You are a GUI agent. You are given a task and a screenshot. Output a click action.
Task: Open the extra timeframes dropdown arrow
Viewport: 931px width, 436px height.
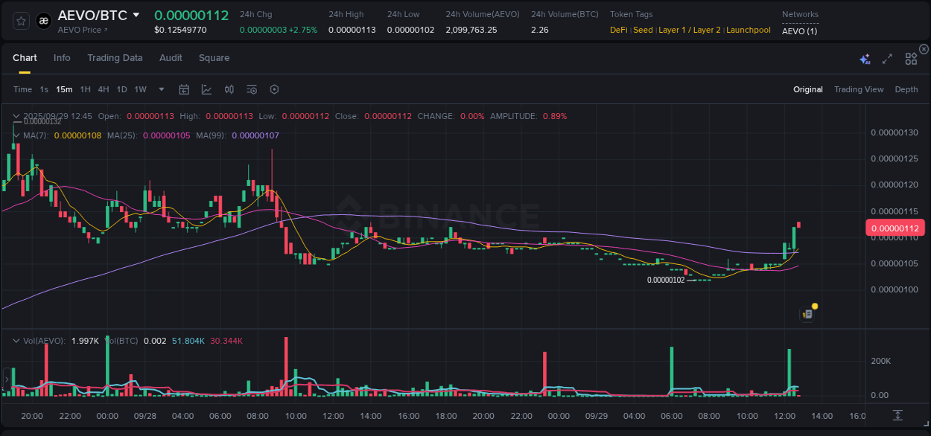click(x=160, y=89)
